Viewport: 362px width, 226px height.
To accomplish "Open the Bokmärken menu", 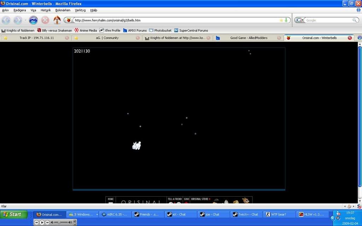I will (63, 10).
